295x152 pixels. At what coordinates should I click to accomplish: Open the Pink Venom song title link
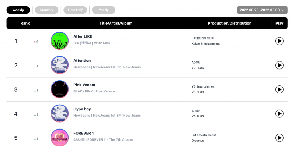coord(84,85)
